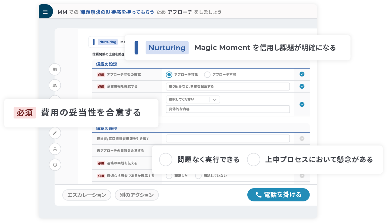Viewport: 387px width, 223px height.
Task: Choose the 問題なく実行できる option
Action: 166,160
